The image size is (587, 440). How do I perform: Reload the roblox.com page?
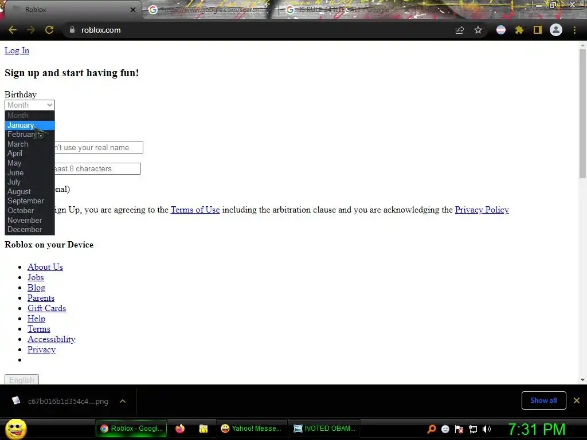click(49, 30)
